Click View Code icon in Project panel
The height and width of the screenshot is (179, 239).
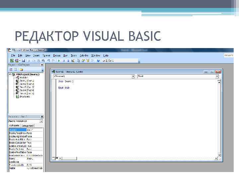[11, 70]
